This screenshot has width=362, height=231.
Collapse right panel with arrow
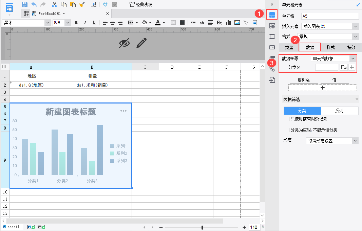pyautogui.click(x=272, y=4)
